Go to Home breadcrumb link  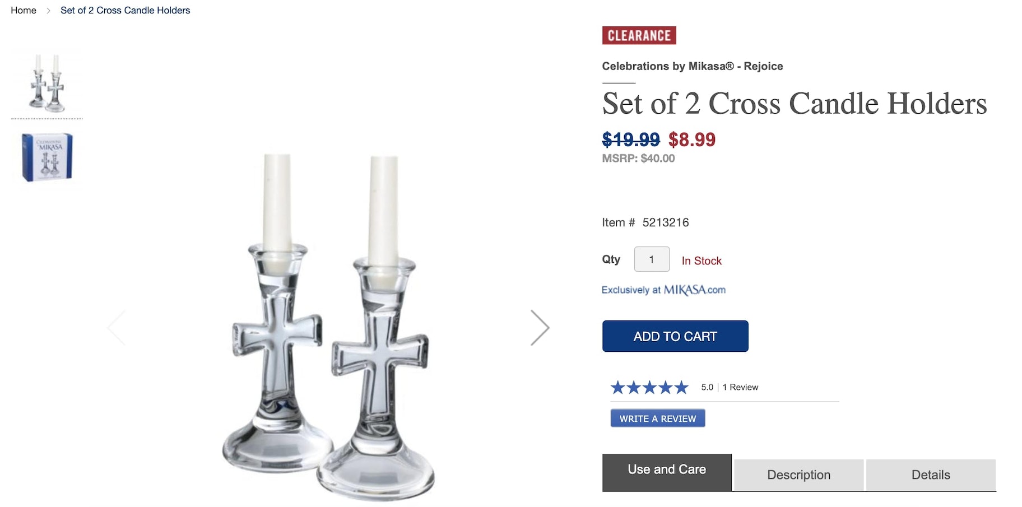coord(24,11)
